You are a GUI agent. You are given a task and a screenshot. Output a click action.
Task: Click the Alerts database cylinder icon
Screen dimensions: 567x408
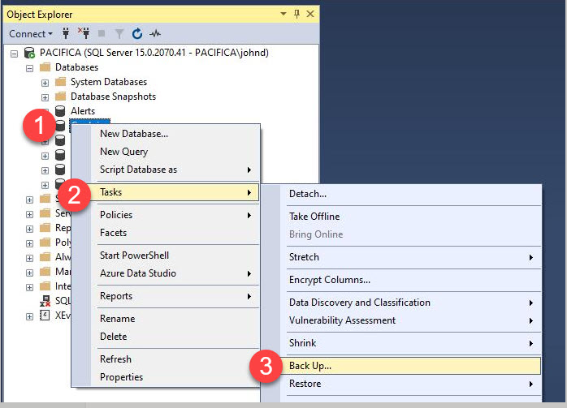60,111
